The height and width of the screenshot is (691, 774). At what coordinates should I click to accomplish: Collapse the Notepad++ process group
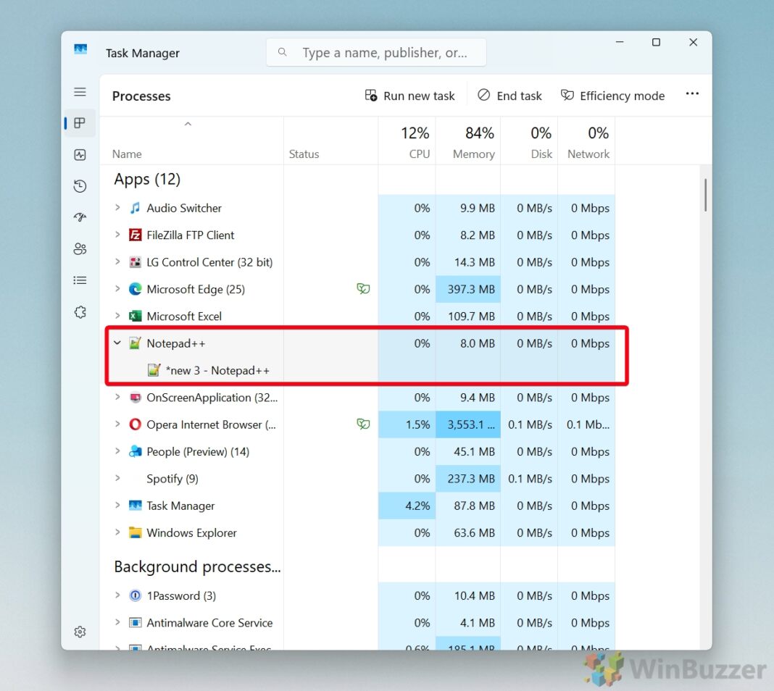(x=117, y=343)
